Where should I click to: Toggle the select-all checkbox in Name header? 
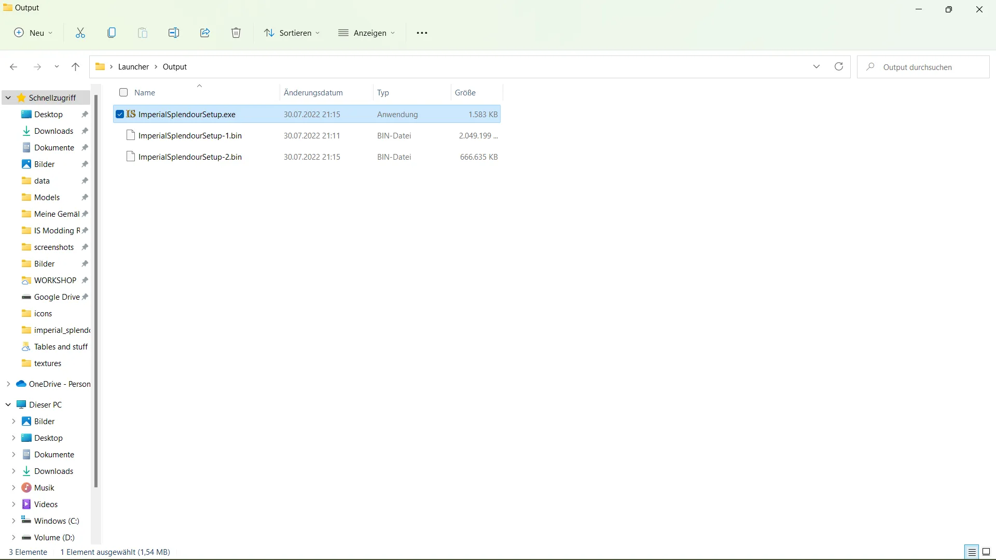123,93
